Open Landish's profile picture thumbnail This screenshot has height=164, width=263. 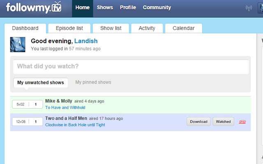coord(18,45)
